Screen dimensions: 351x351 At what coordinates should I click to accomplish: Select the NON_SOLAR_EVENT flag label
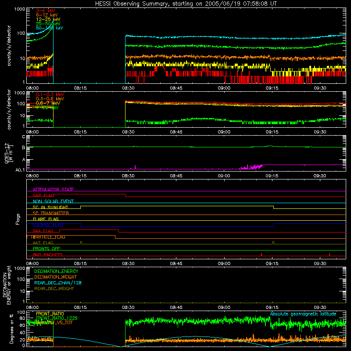coord(53,201)
